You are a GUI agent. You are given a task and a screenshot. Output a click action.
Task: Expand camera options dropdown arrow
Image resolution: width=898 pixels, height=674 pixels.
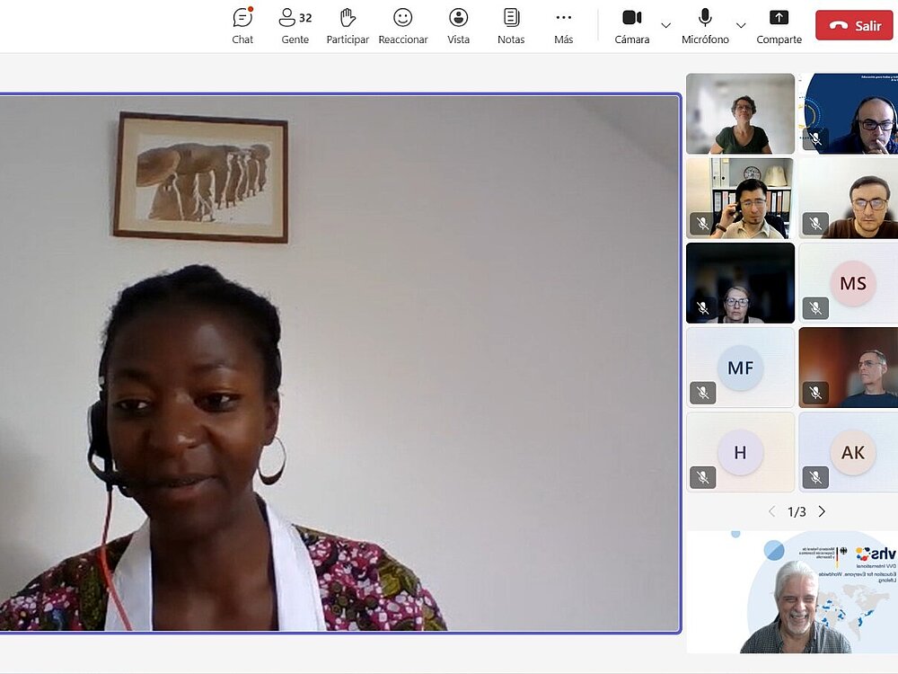pyautogui.click(x=665, y=25)
